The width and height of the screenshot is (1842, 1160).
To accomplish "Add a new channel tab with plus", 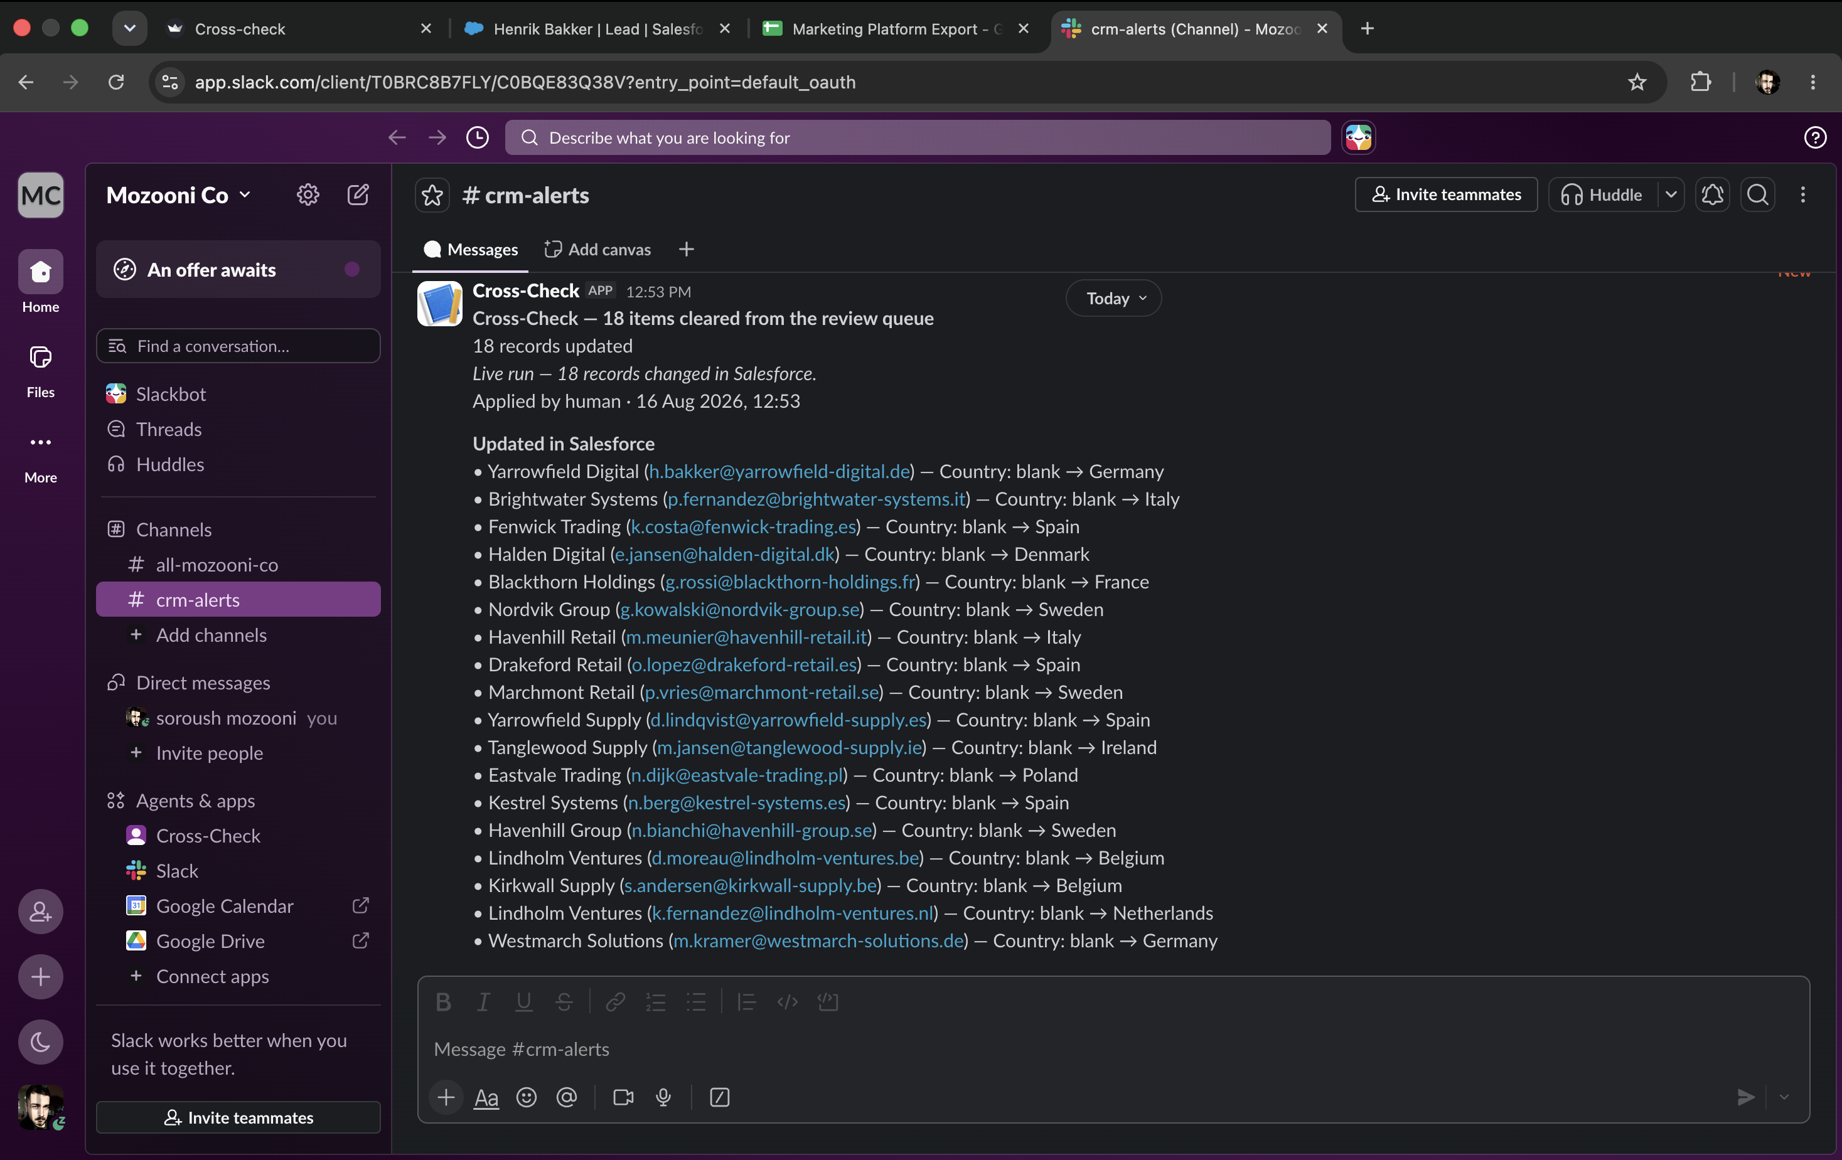I will (686, 249).
